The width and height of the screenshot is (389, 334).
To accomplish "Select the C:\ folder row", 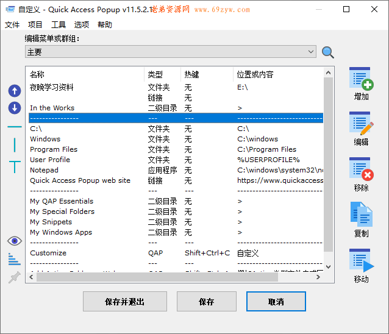I will click(176, 129).
